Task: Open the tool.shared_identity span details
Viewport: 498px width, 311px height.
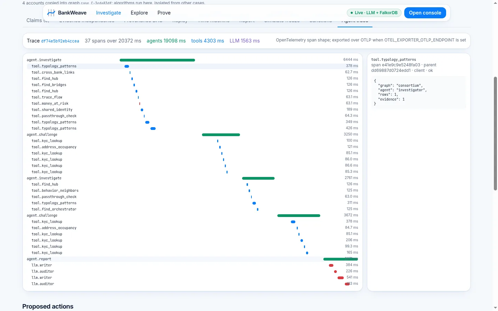Action: click(x=192, y=110)
